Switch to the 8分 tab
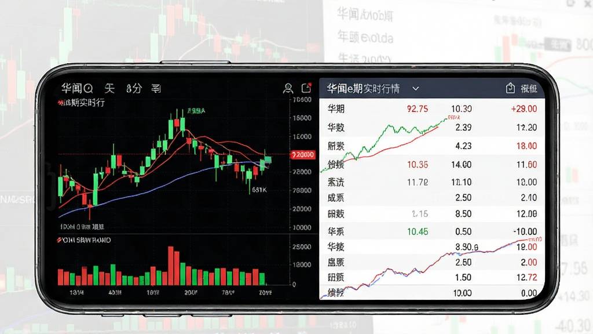This screenshot has height=334, width=593. point(134,89)
